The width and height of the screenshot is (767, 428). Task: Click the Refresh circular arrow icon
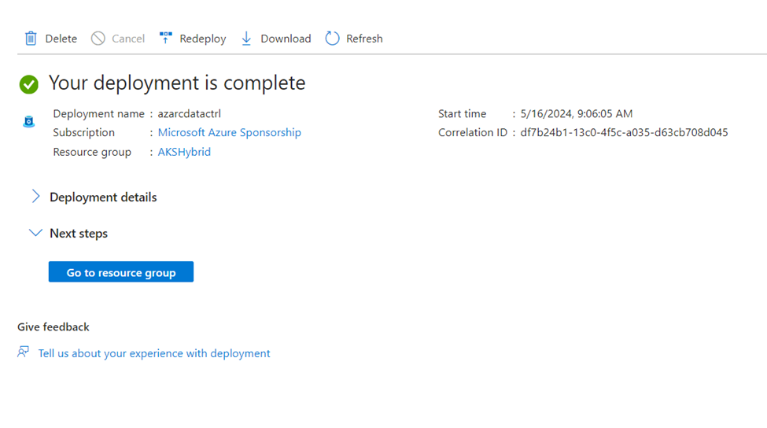coord(332,38)
